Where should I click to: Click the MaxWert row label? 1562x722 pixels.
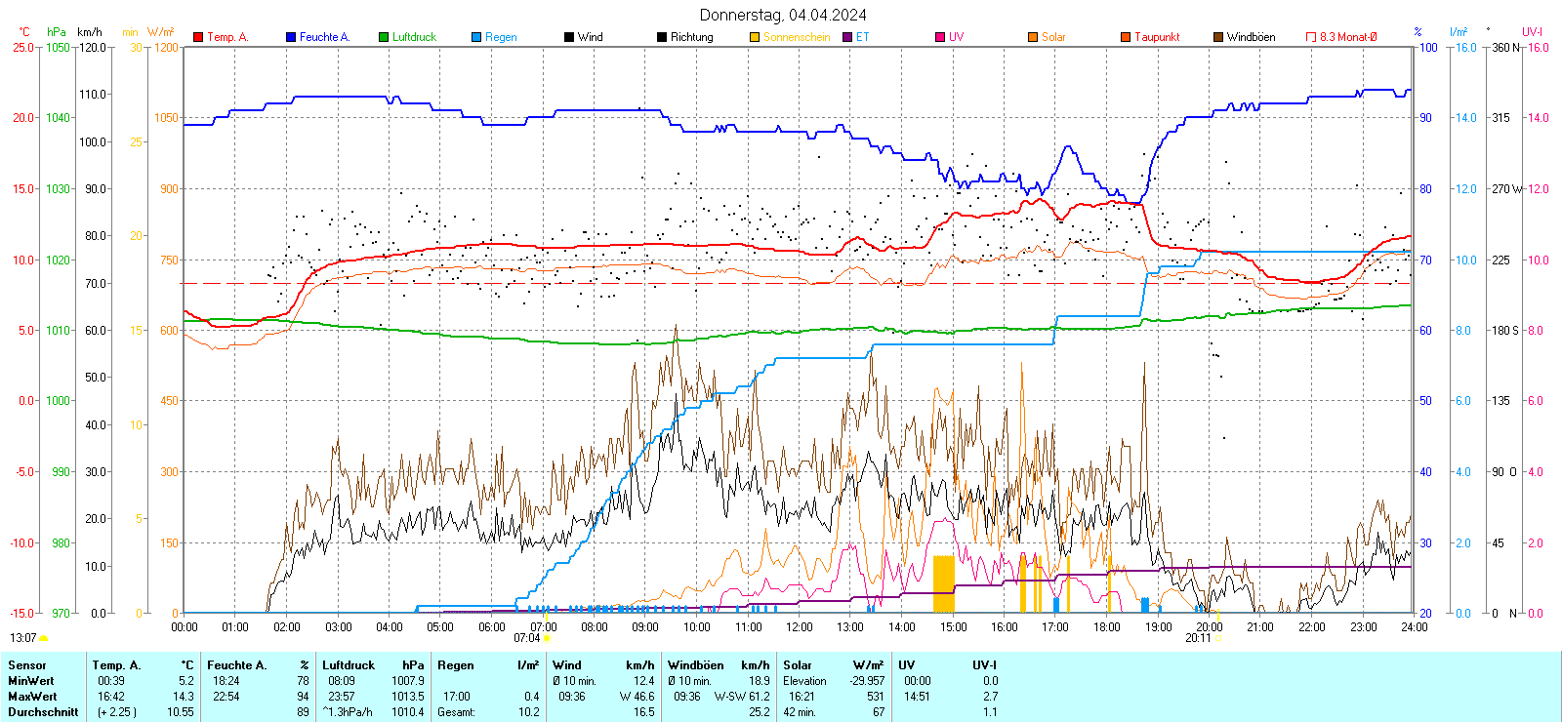click(x=32, y=697)
